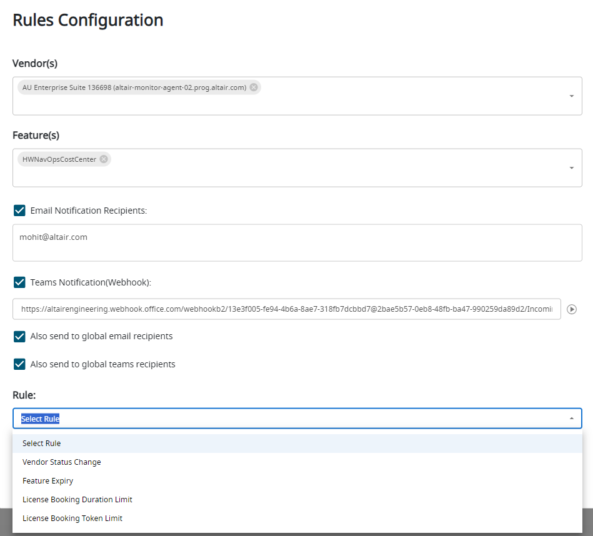The image size is (593, 536).
Task: Pick License Booking Token Limit option
Action: point(72,519)
